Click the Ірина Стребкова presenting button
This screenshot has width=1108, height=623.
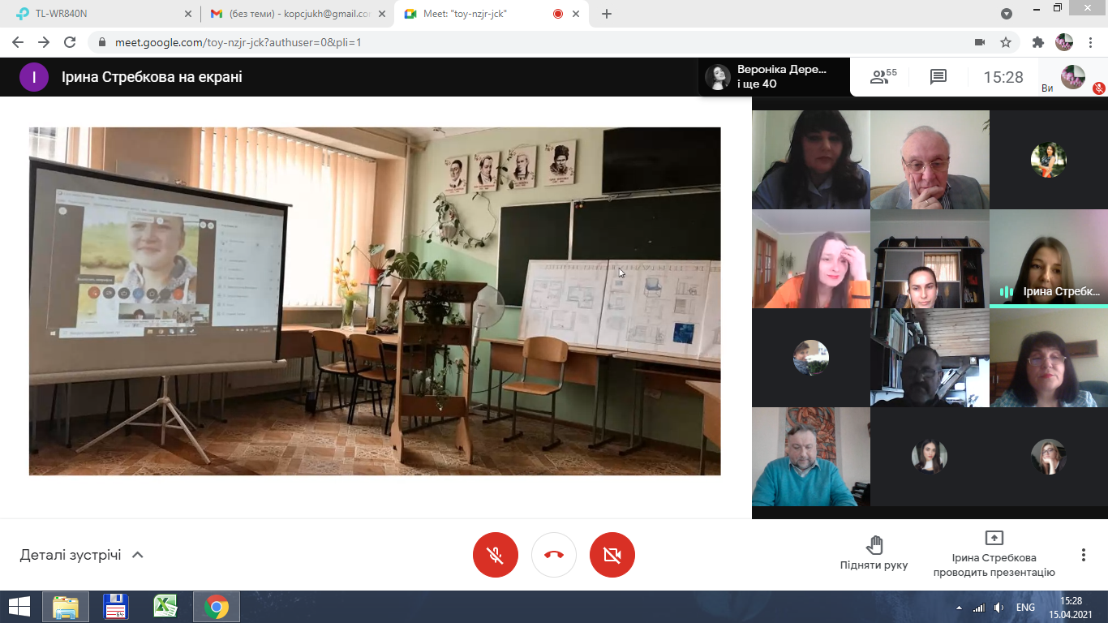[994, 554]
